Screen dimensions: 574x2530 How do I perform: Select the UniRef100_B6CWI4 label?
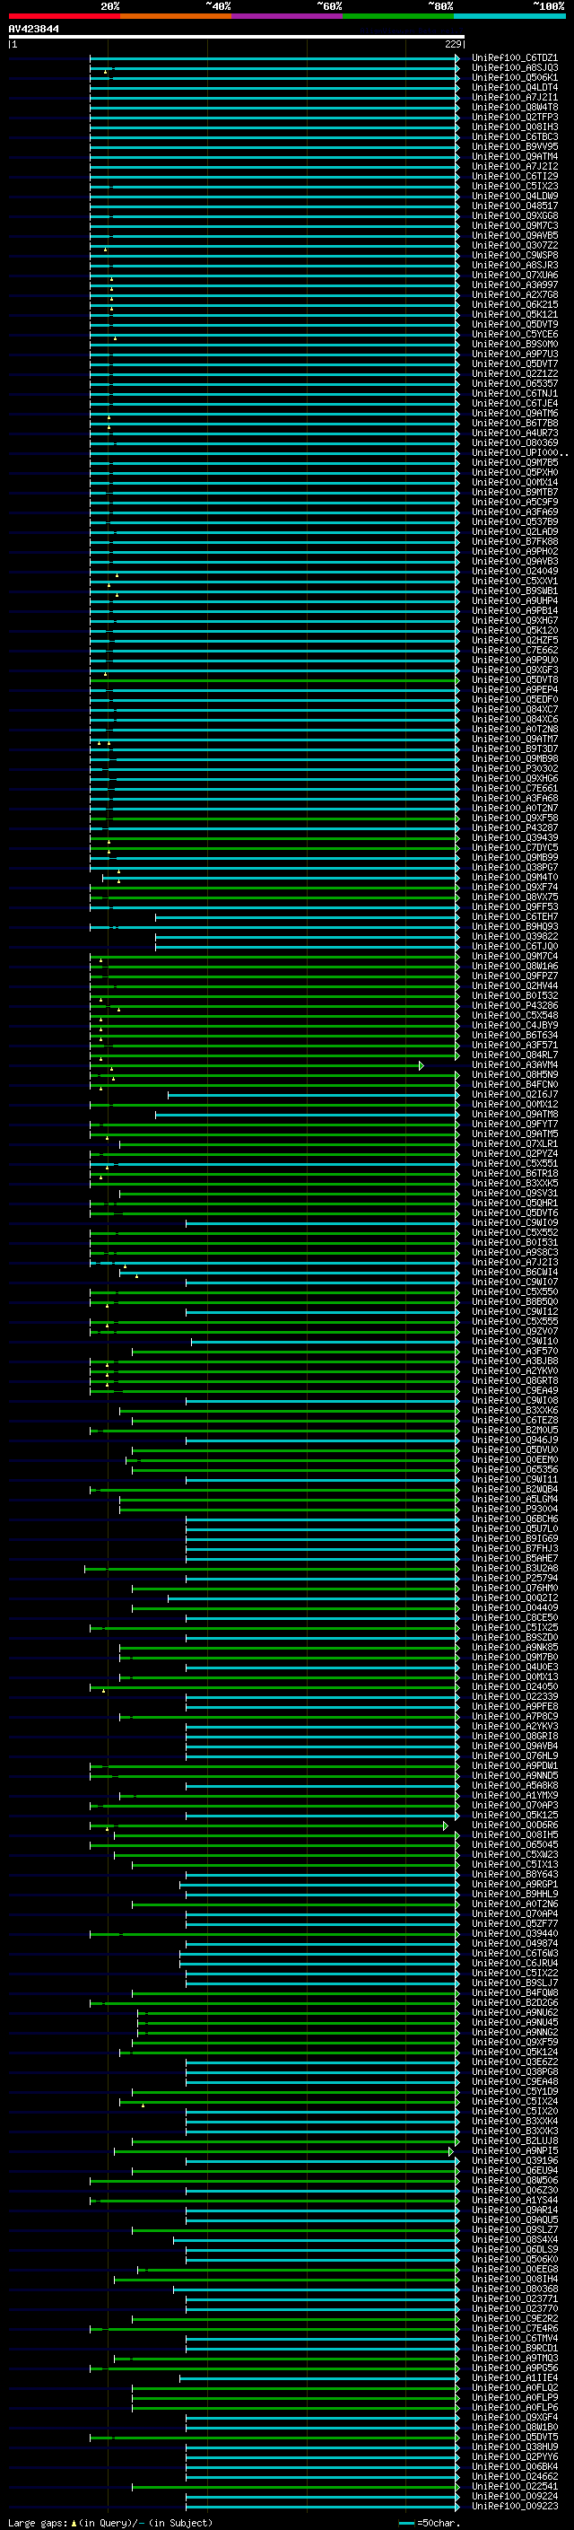pos(514,1272)
